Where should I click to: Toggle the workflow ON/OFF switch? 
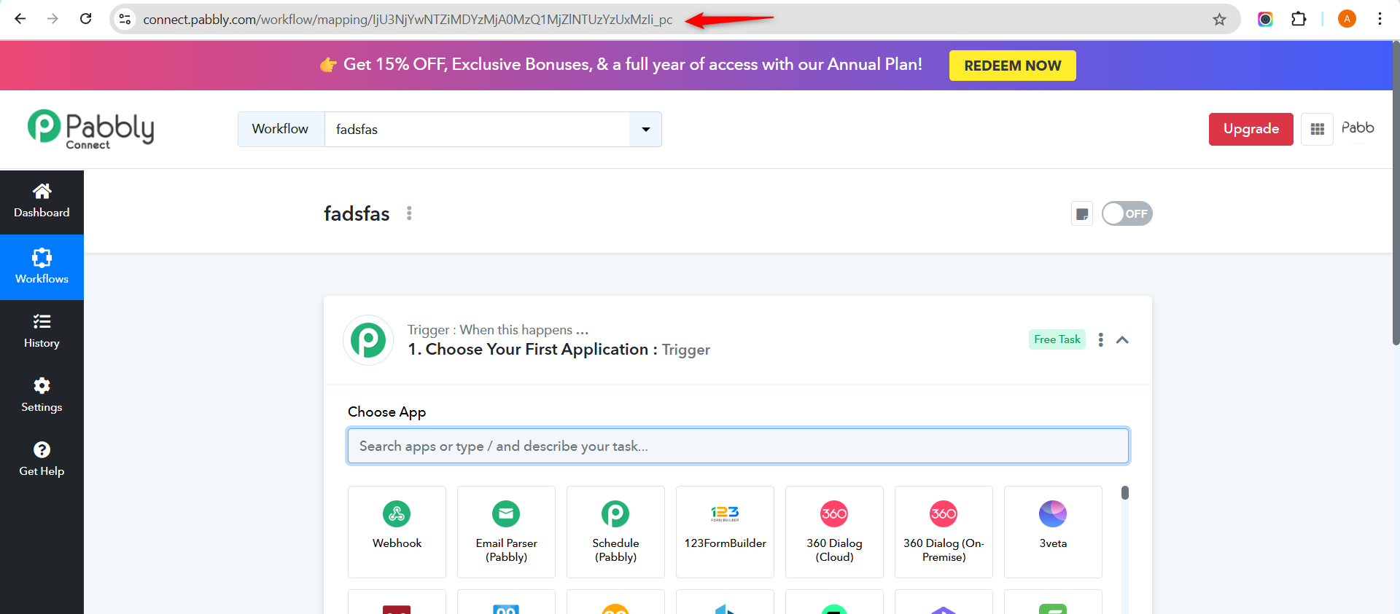point(1127,214)
